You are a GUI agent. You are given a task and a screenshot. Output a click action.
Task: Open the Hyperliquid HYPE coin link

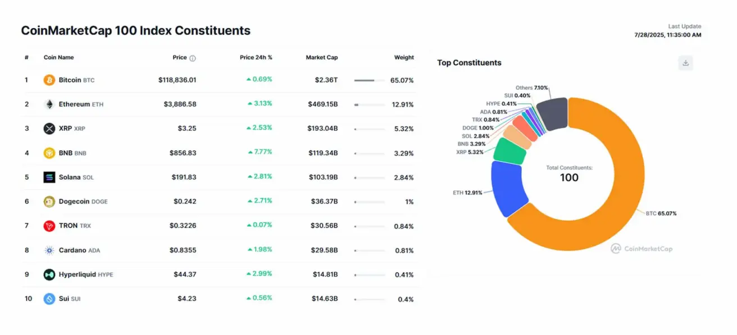(86, 274)
